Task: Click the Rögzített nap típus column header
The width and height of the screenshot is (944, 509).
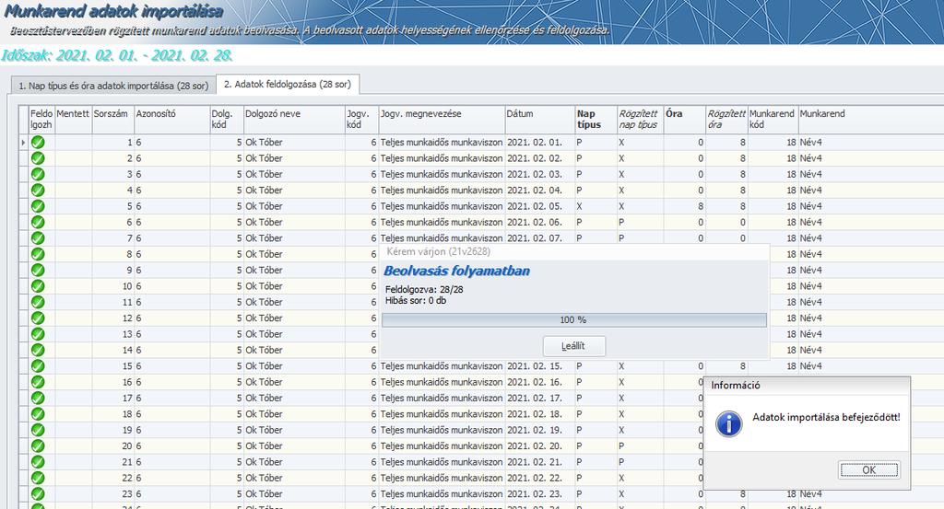Action: click(x=641, y=119)
